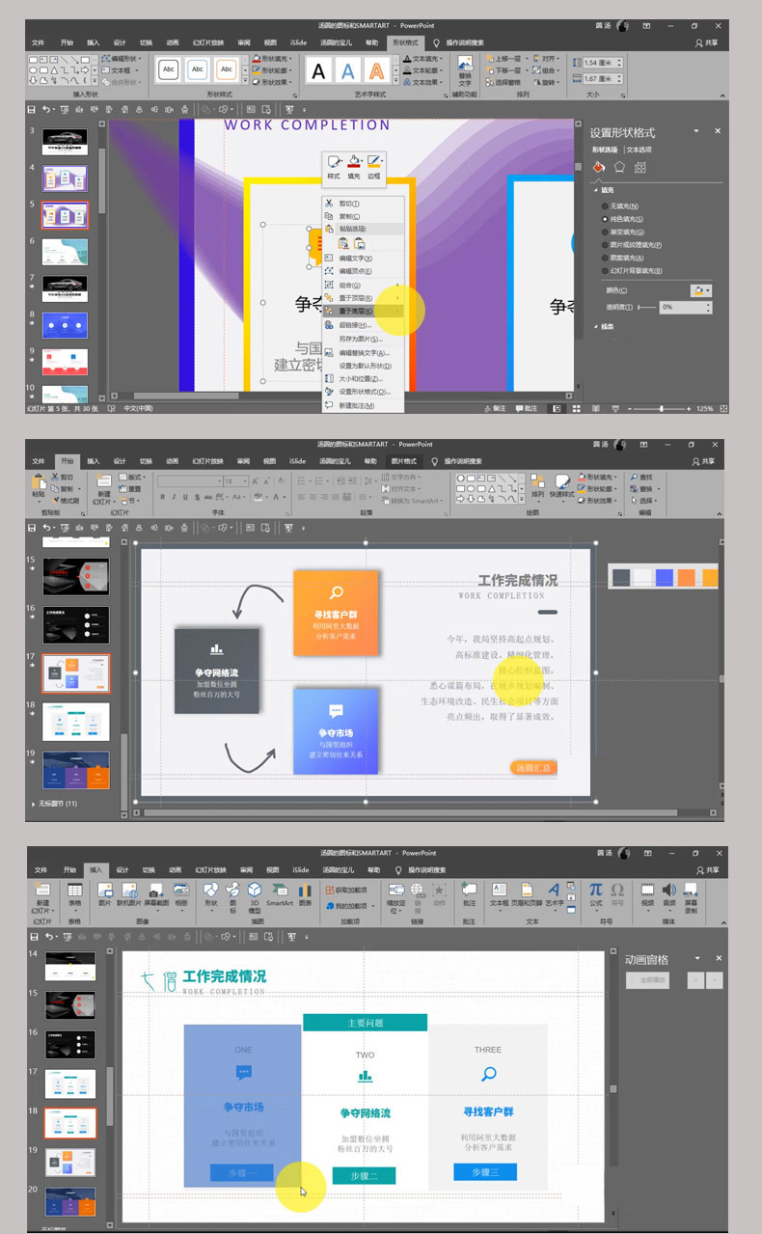Open the pentagon Effects icon in format pane

[619, 167]
